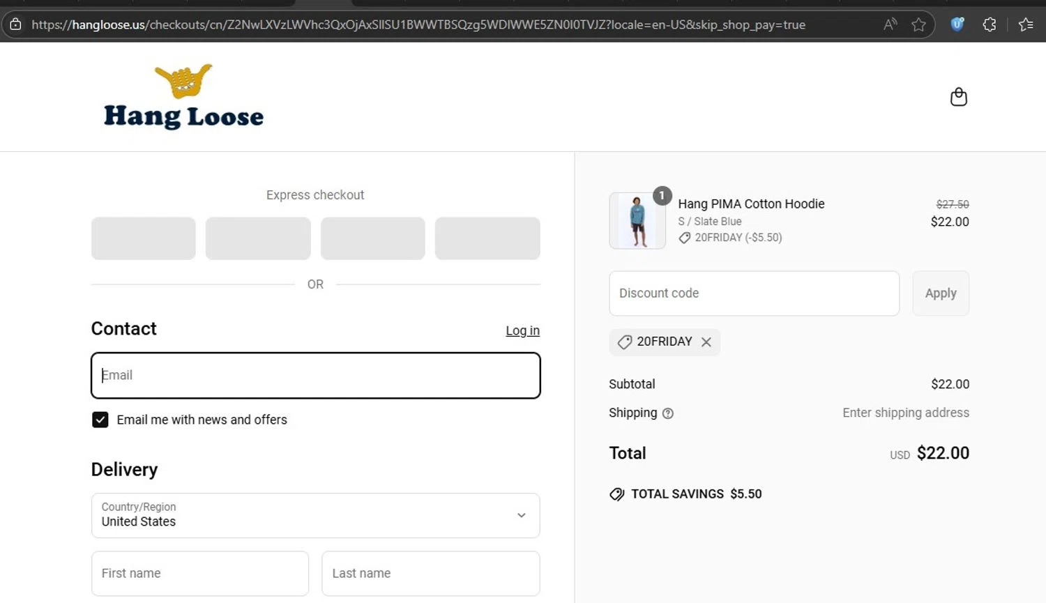
Task: Open the favorites list icon
Action: [x=1026, y=25]
